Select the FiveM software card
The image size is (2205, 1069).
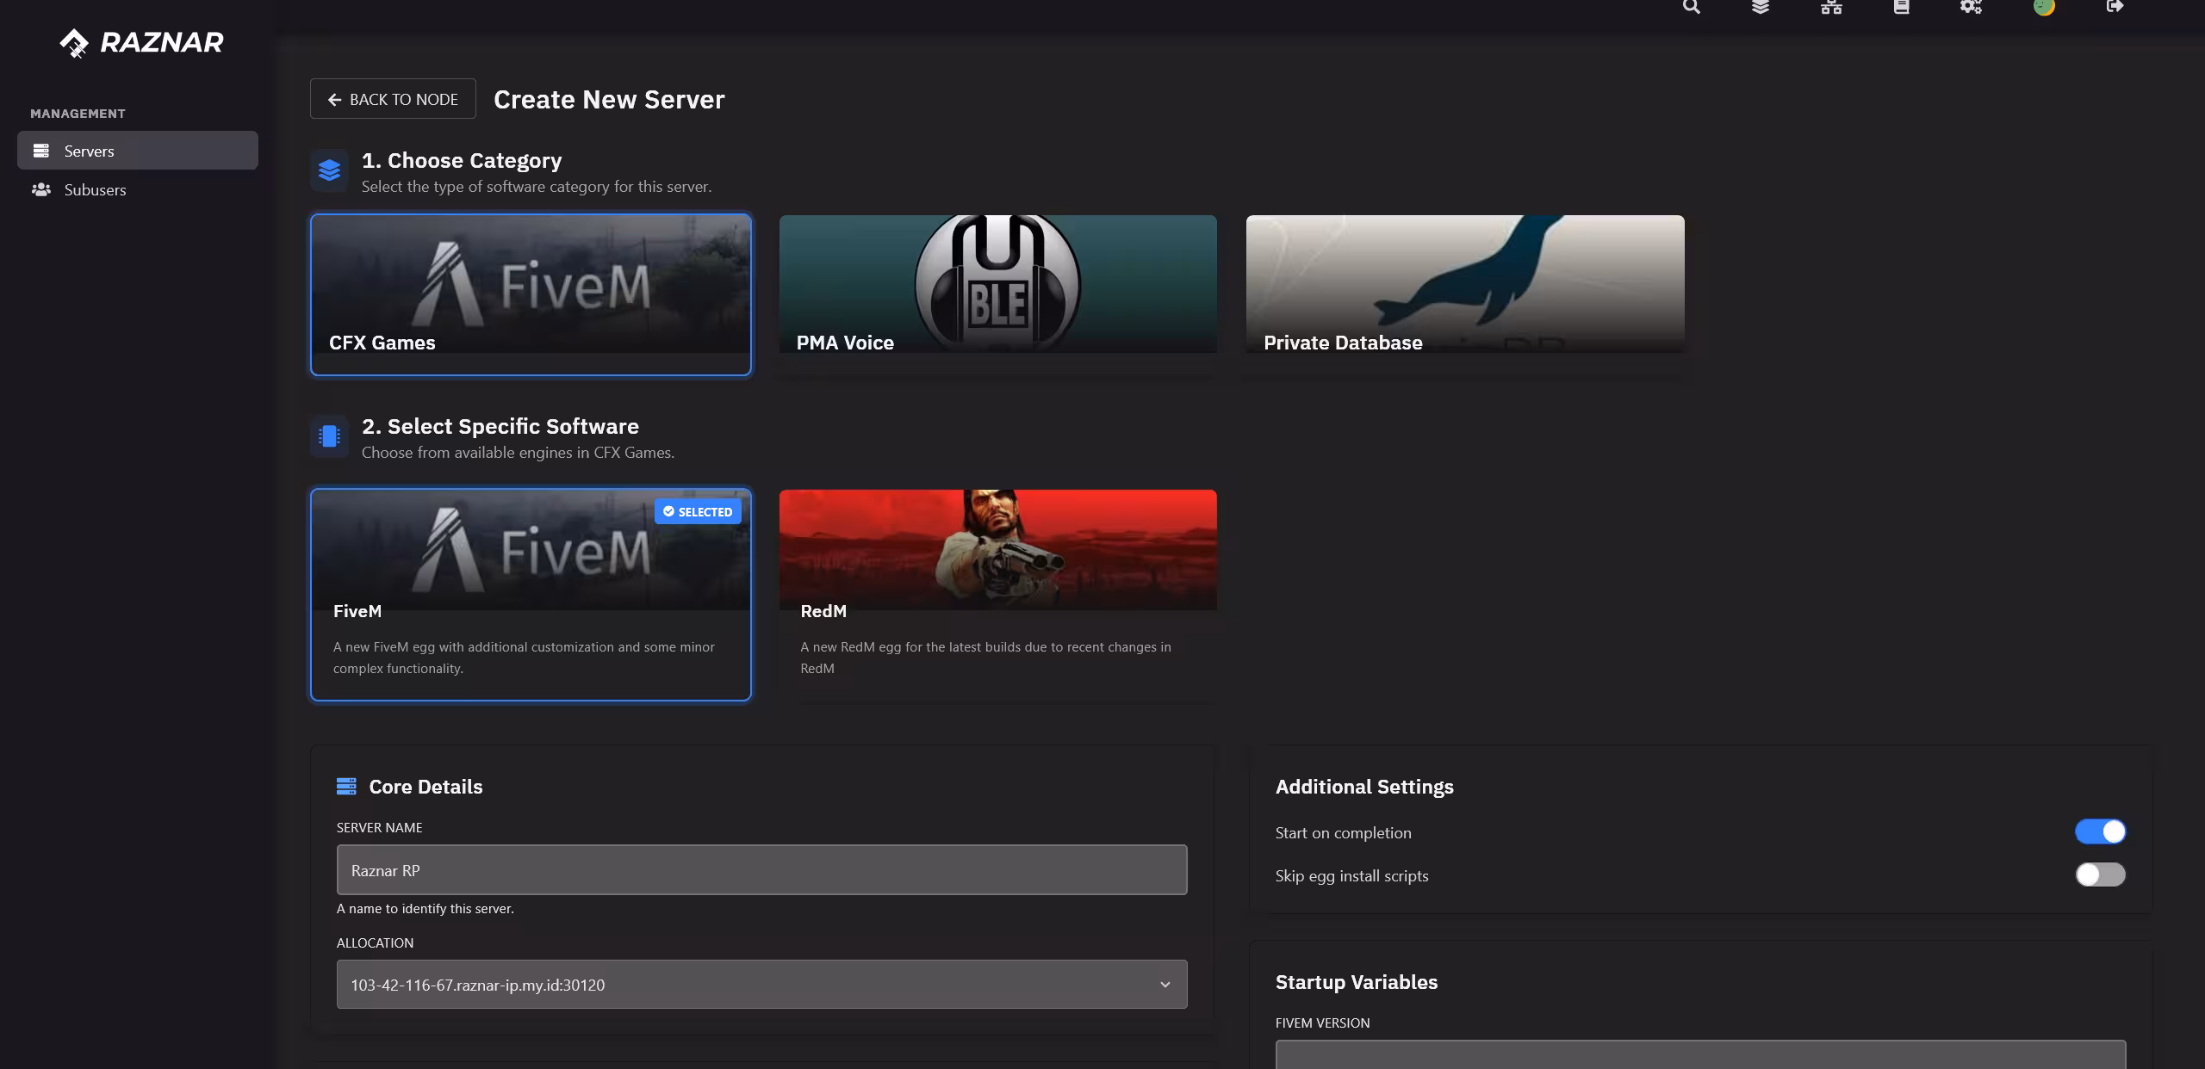pos(531,595)
